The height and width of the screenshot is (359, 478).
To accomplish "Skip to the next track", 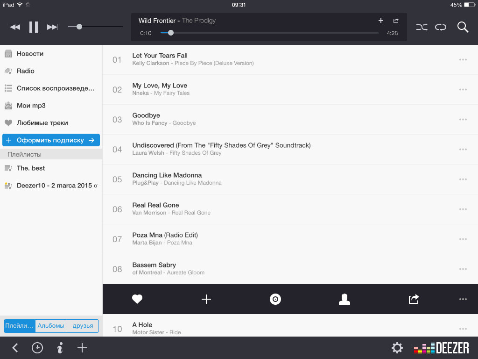I will 52,27.
